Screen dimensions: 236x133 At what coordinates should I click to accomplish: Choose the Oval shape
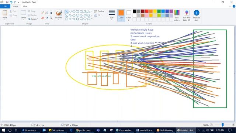point(74,11)
